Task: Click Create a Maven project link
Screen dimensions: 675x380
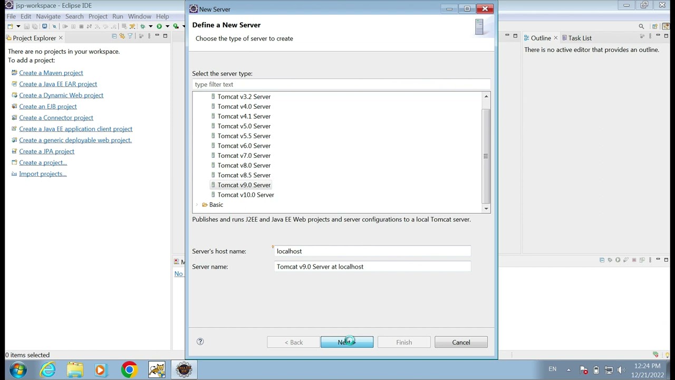Action: [51, 73]
